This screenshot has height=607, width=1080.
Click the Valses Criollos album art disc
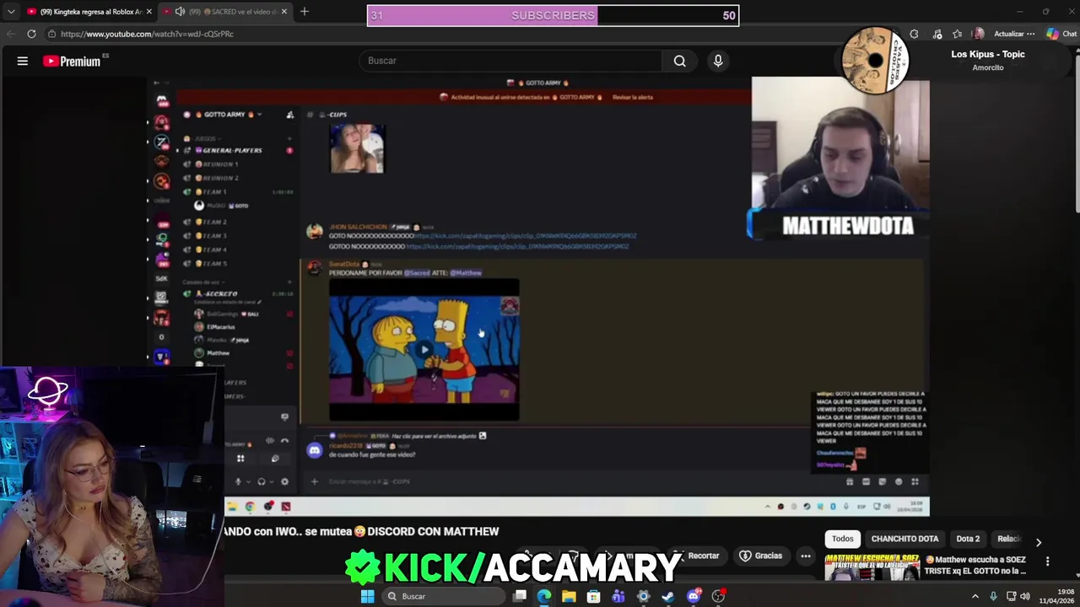875,60
